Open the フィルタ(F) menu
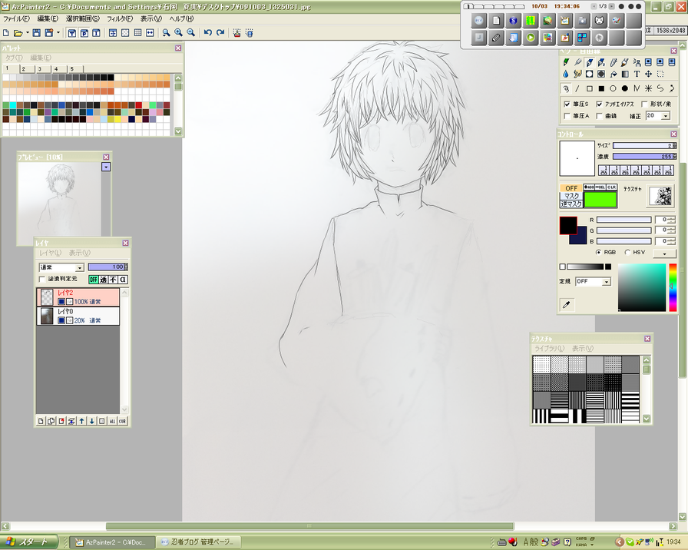 tap(120, 19)
